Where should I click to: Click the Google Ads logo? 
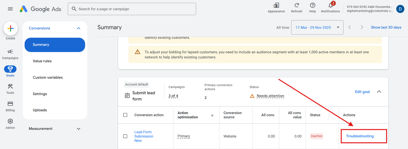point(41,9)
